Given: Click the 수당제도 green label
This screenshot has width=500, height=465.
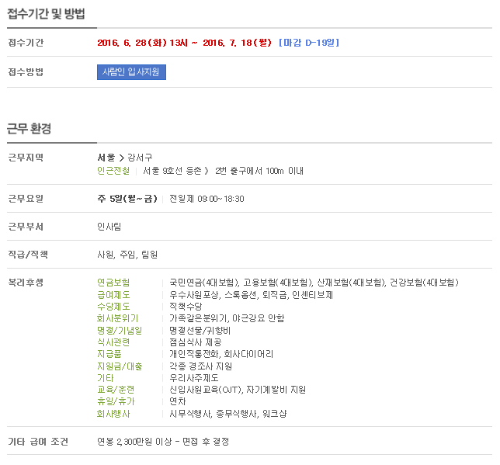Looking at the screenshot, I should coord(113,307).
